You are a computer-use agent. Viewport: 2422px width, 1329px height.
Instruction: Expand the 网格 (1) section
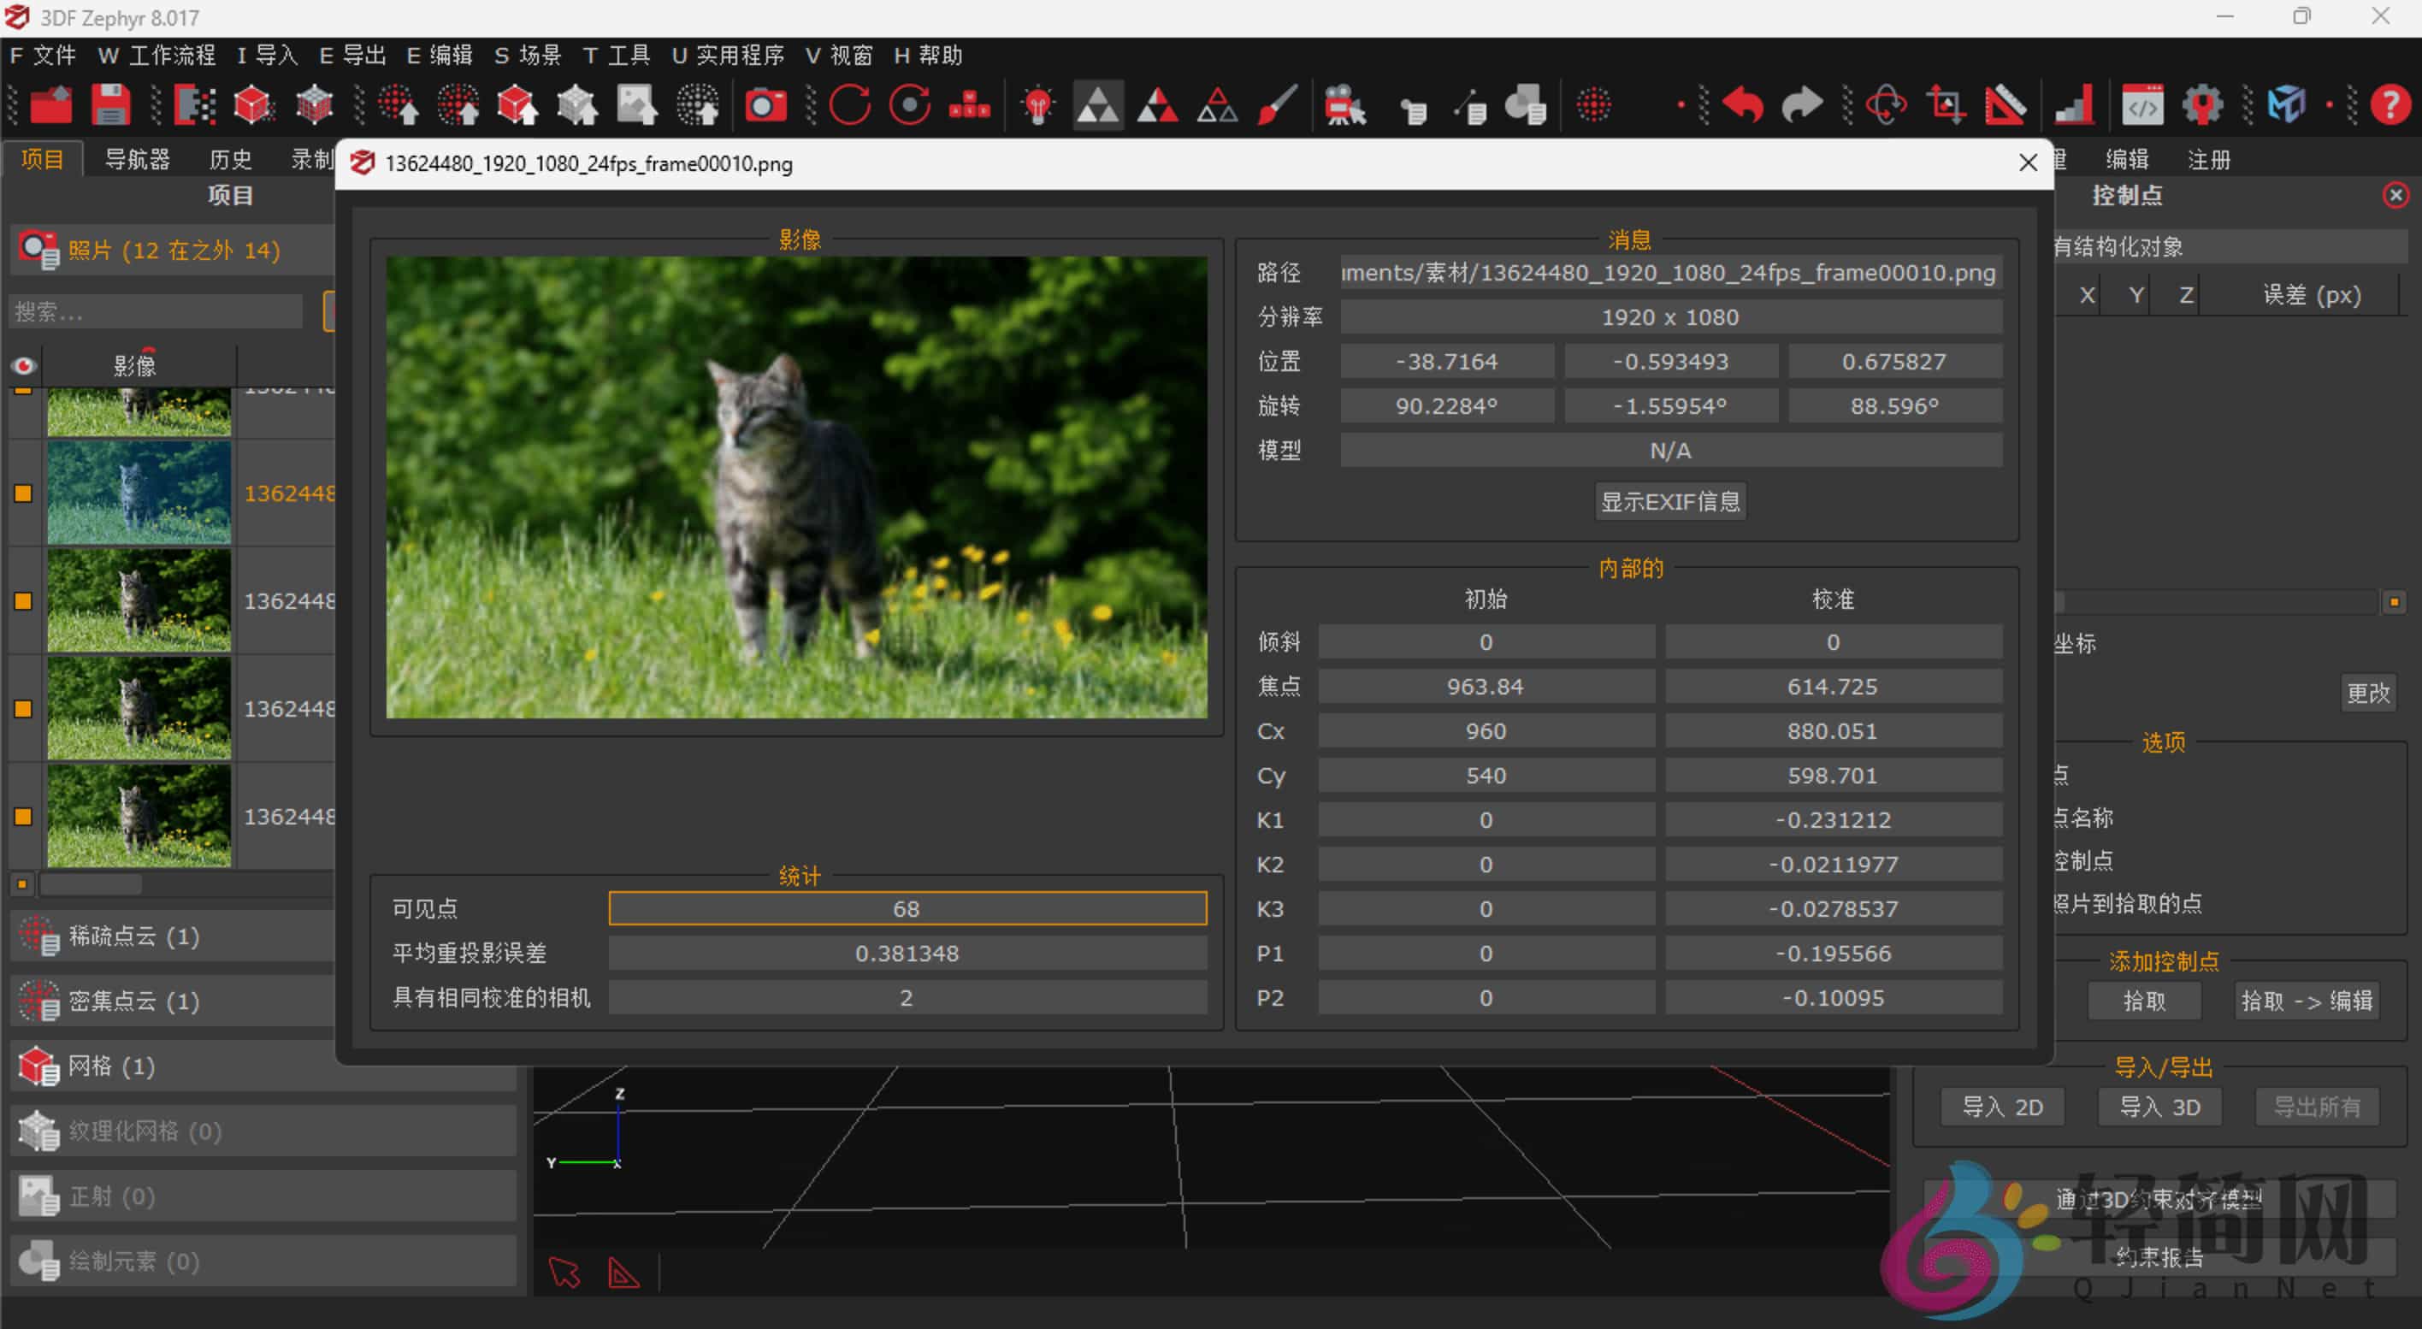[111, 1066]
